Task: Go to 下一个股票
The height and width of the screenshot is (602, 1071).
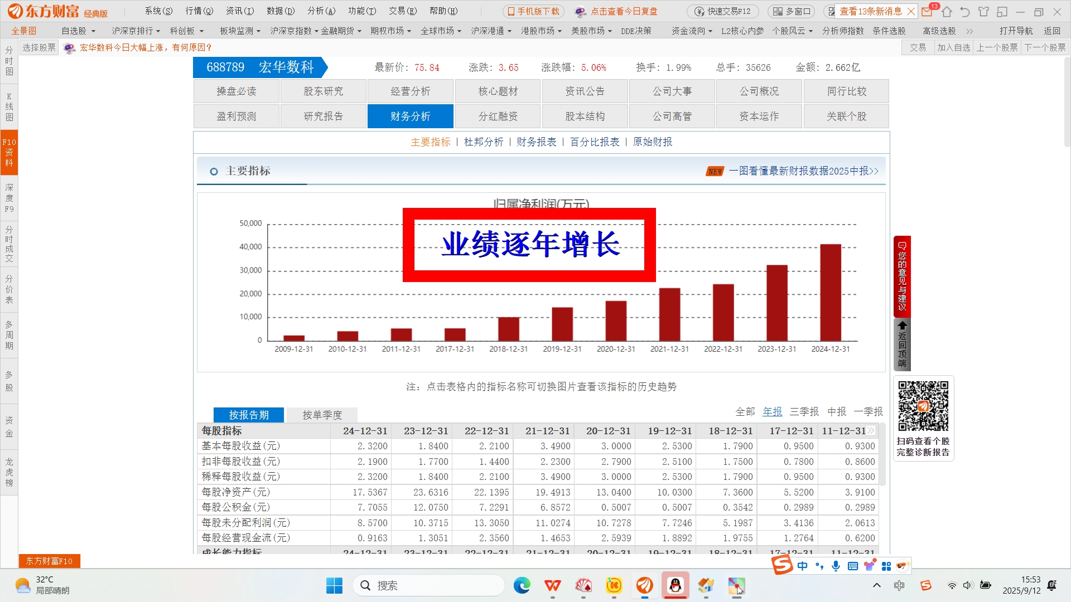Action: point(1045,48)
